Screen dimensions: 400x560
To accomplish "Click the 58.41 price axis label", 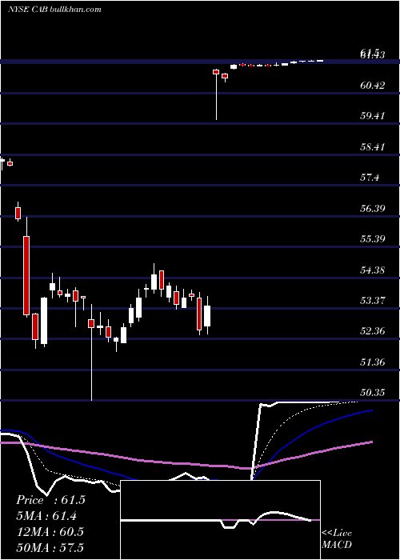I will [373, 146].
